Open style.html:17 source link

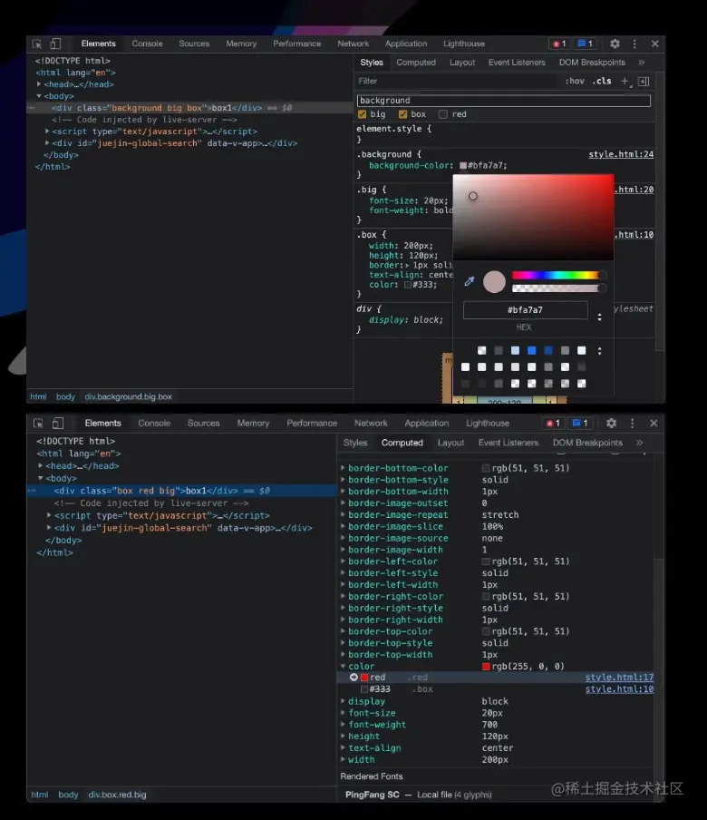[x=619, y=678]
